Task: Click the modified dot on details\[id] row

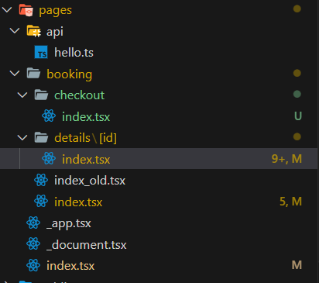Action: (297, 136)
